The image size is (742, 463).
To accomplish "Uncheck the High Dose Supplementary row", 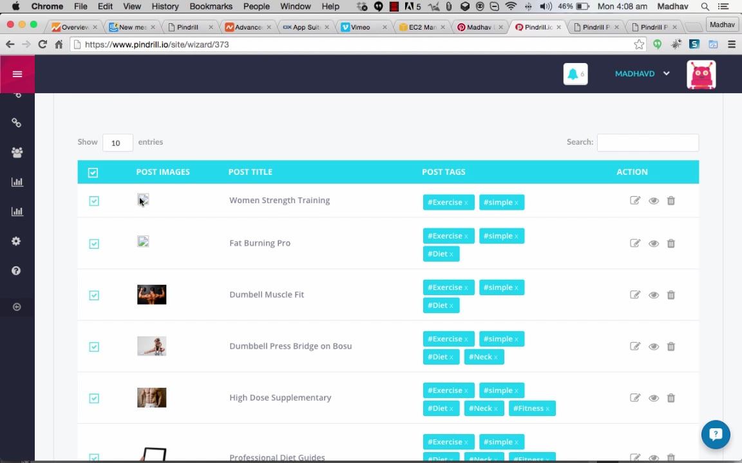I will click(x=93, y=398).
